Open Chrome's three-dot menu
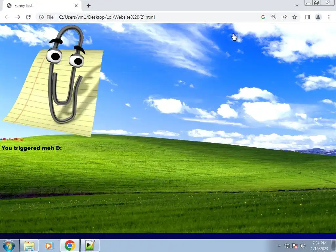 click(329, 17)
